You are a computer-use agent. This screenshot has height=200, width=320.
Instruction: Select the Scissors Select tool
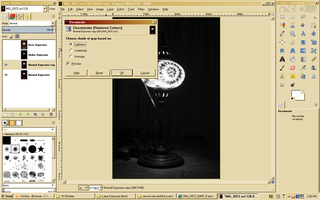pyautogui.click(x=293, y=25)
